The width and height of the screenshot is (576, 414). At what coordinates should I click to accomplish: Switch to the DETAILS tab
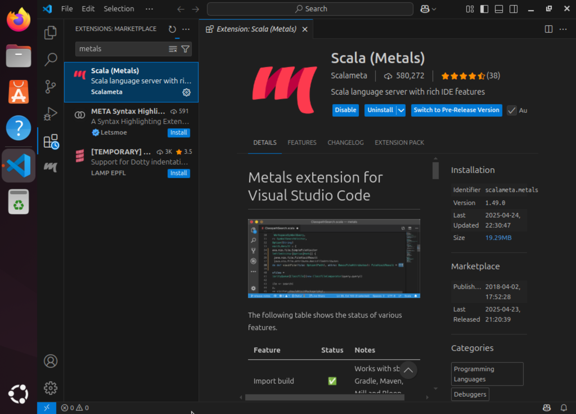click(265, 143)
